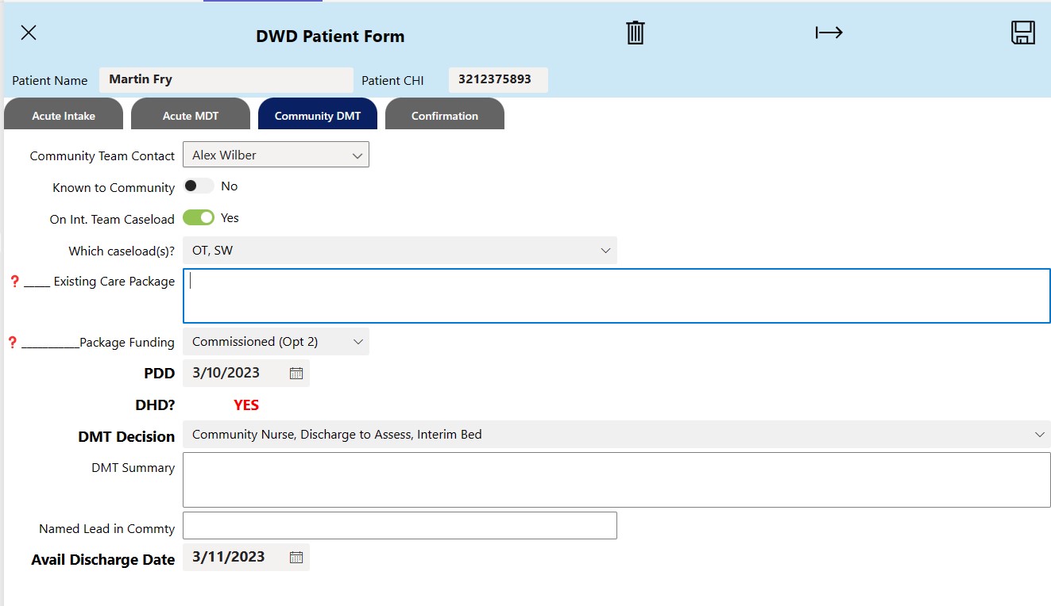Close the DWD Patient Form with the X icon
Image resolution: width=1051 pixels, height=606 pixels.
coord(29,33)
